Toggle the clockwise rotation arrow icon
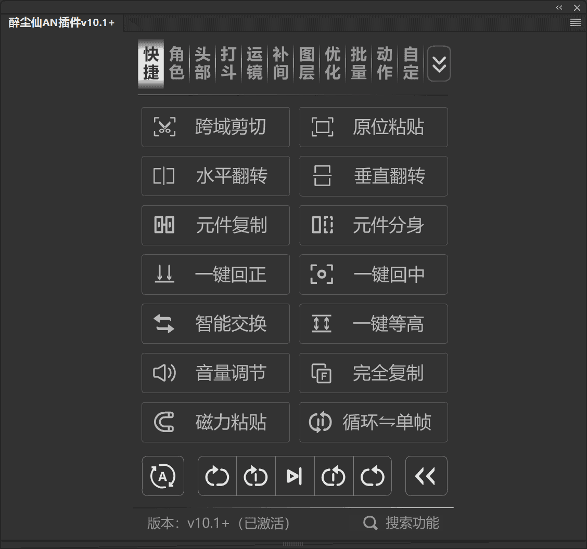The height and width of the screenshot is (549, 587). [x=217, y=476]
